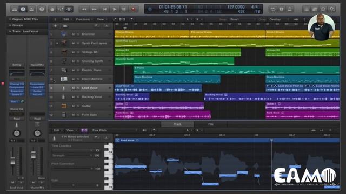This screenshot has height=194, width=346.
Task: Mute the Lead Vocal track
Action: [x=73, y=88]
